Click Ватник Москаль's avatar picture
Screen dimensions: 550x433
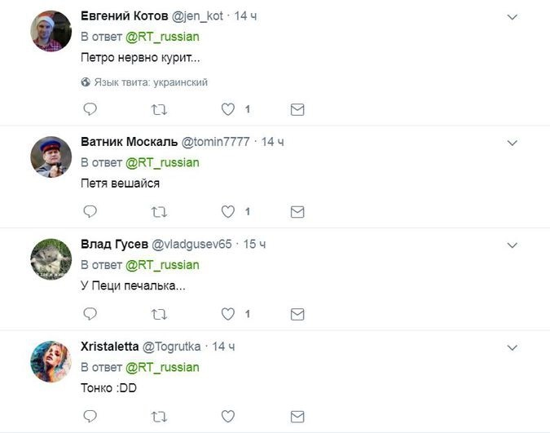(51, 156)
